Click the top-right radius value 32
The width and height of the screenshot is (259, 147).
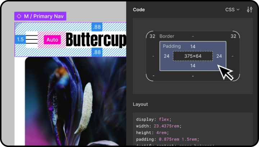[x=233, y=36]
